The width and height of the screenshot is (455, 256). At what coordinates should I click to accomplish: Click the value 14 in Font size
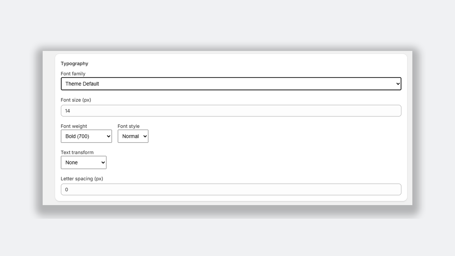point(67,111)
